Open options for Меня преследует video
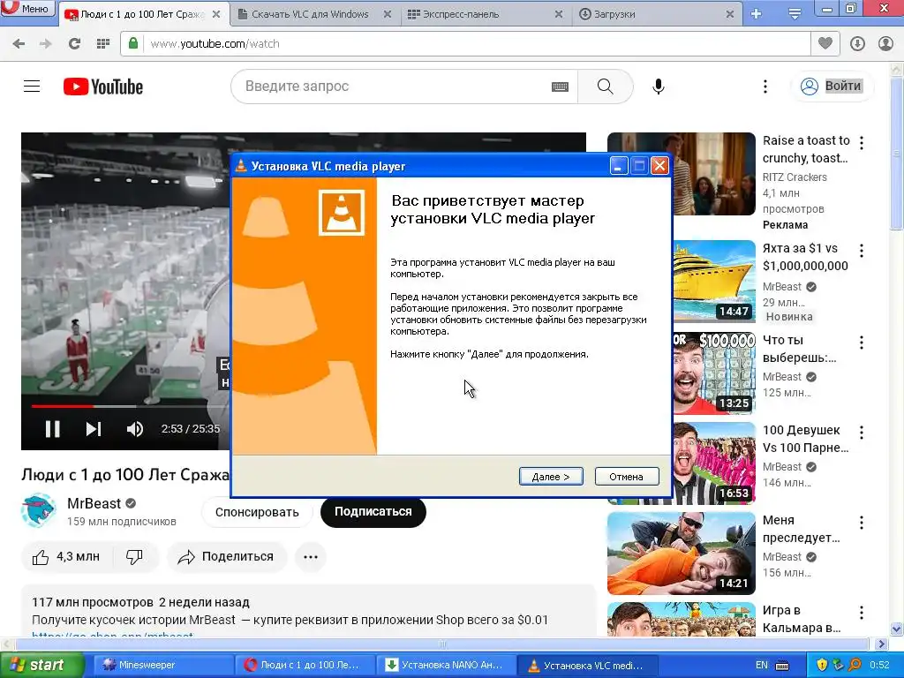Viewport: 904px width, 678px height. (x=862, y=523)
